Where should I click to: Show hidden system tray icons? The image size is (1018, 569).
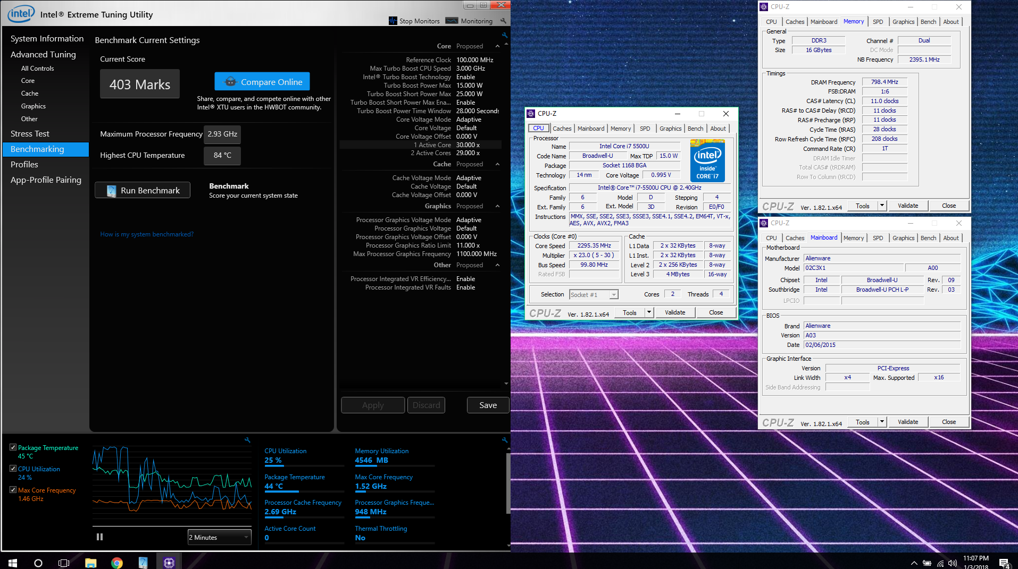pos(914,563)
